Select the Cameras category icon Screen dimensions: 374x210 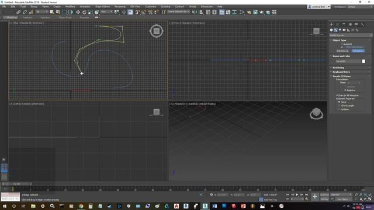344,30
